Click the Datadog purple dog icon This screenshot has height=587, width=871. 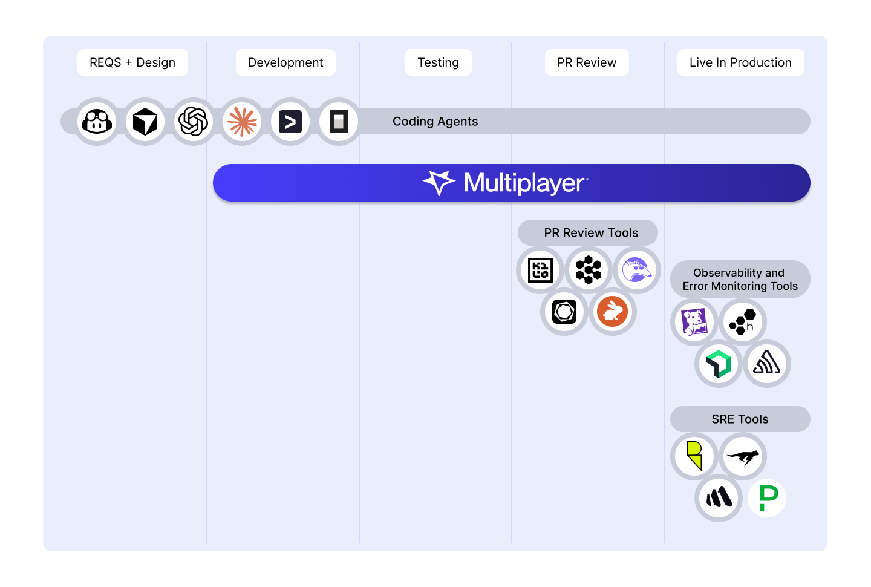[694, 322]
